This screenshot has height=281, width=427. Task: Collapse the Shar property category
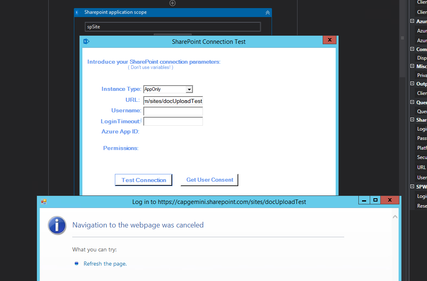(x=412, y=120)
